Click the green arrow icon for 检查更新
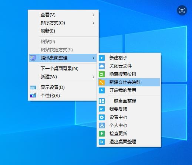 102,134
